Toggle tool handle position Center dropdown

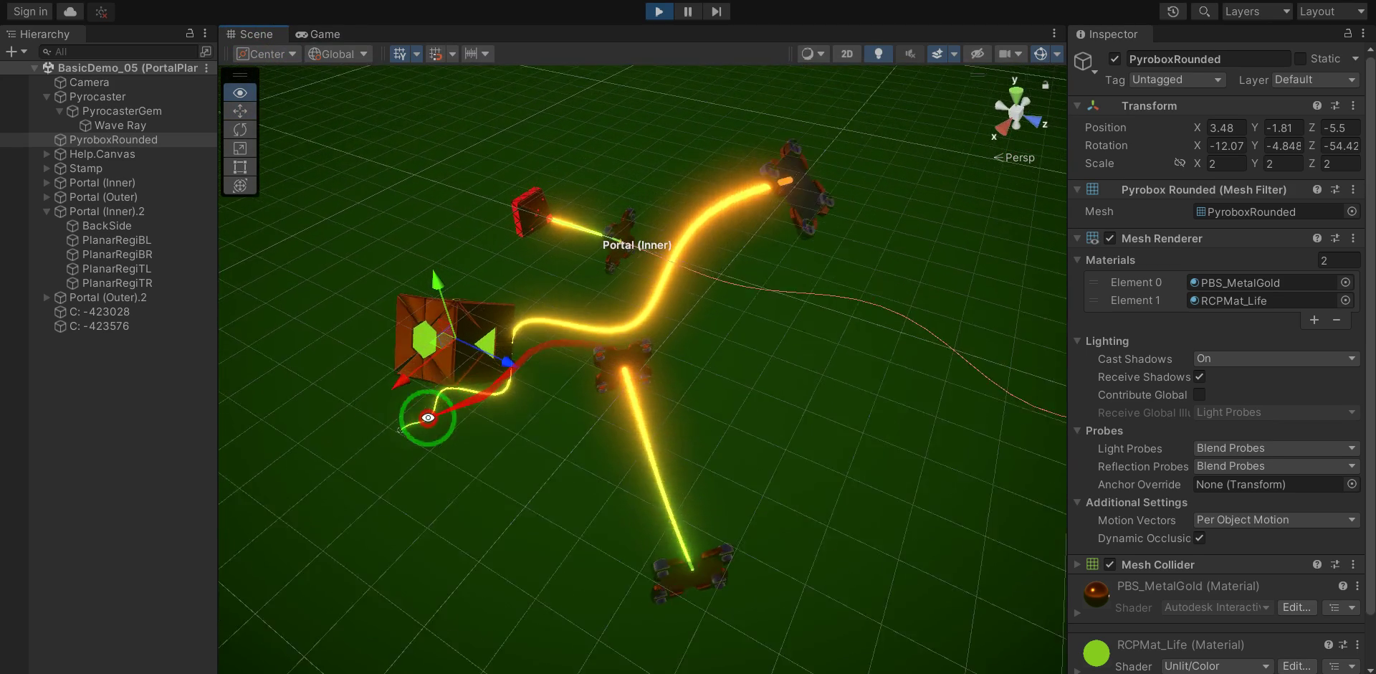pyautogui.click(x=267, y=54)
